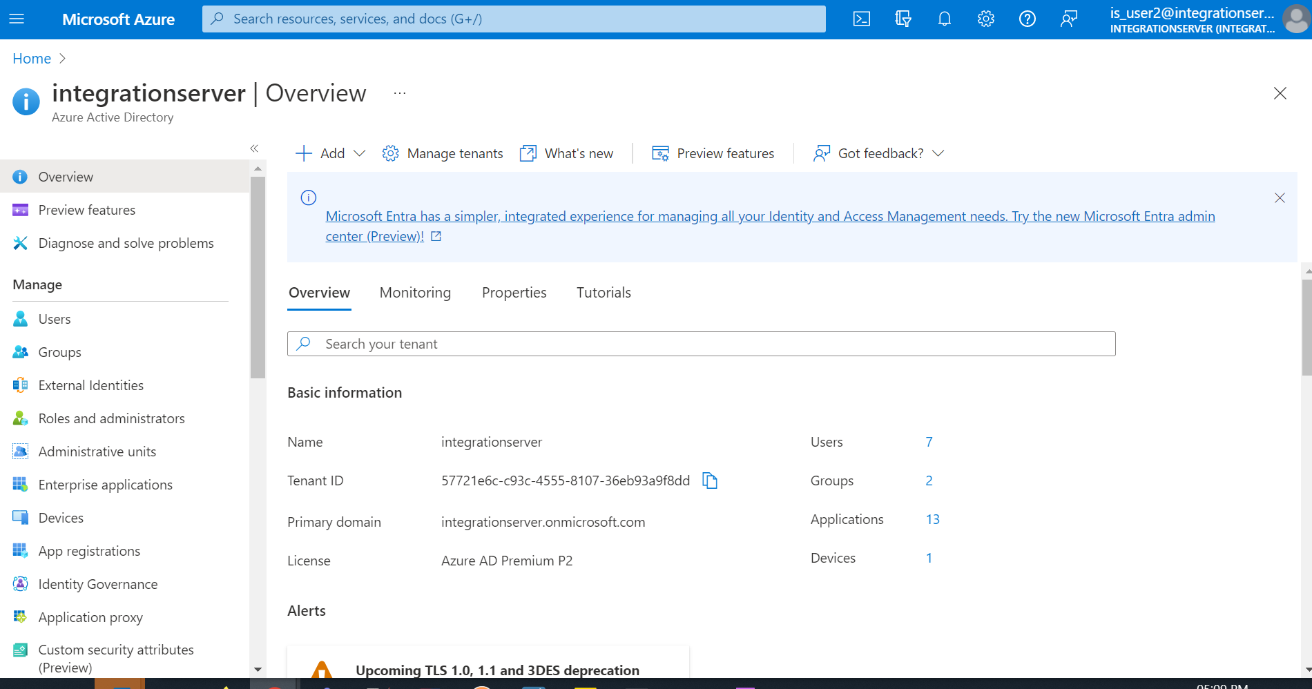Click the Search your tenant field

tap(701, 344)
